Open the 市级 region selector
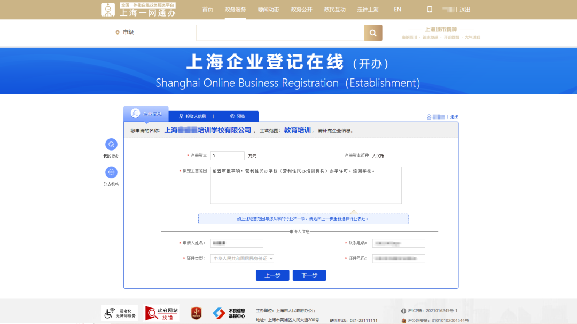 tap(126, 33)
